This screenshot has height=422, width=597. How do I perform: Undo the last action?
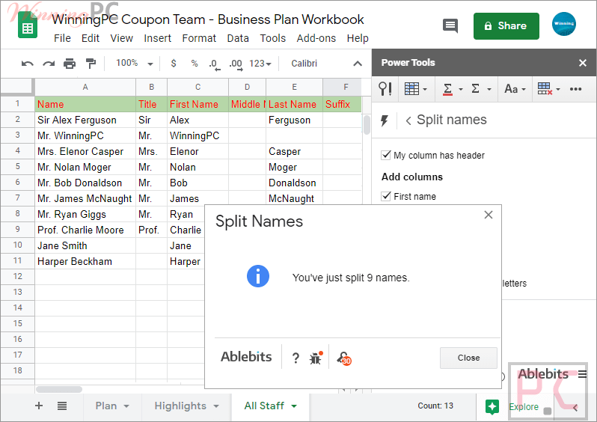(x=27, y=63)
